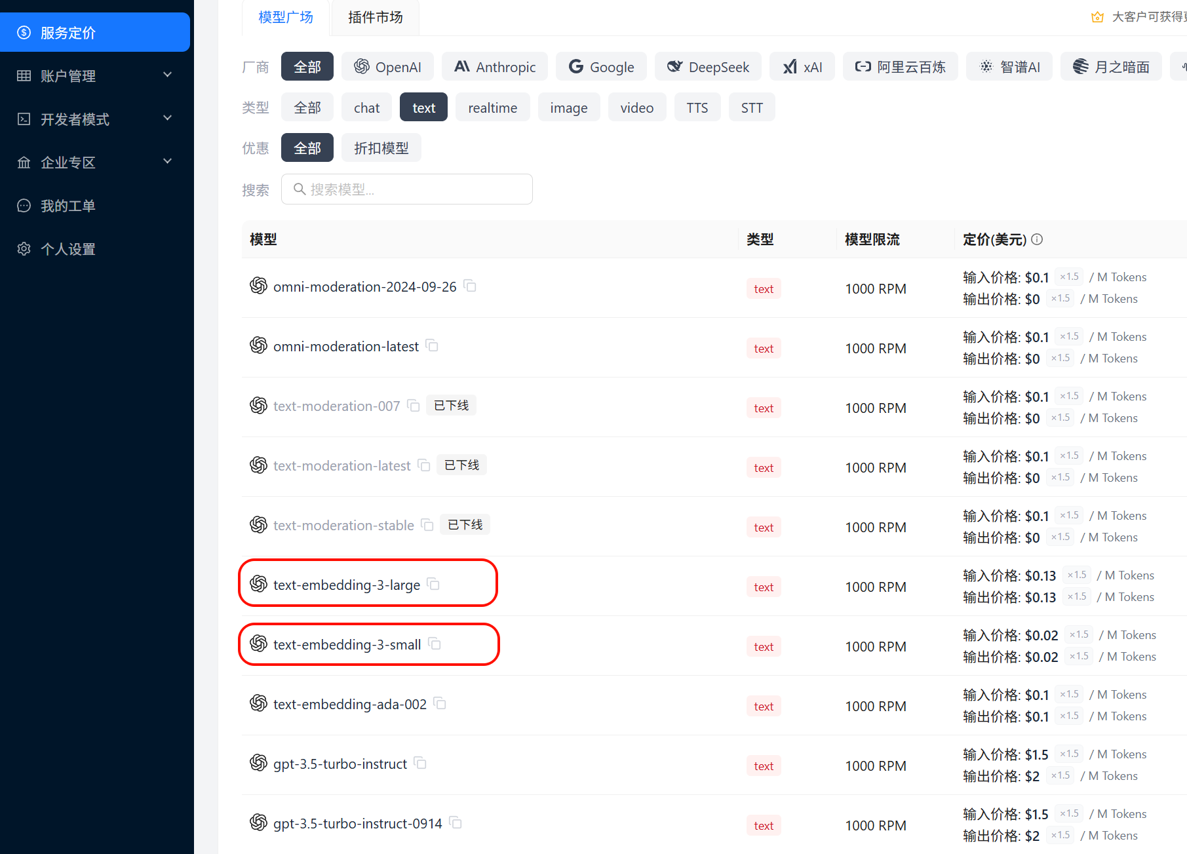The height and width of the screenshot is (854, 1187).
Task: Copy model name gpt-3.5-turbo-instruct-0914
Action: point(456,823)
